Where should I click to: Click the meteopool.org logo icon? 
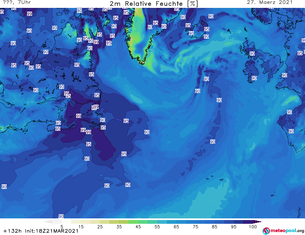tap(266, 231)
